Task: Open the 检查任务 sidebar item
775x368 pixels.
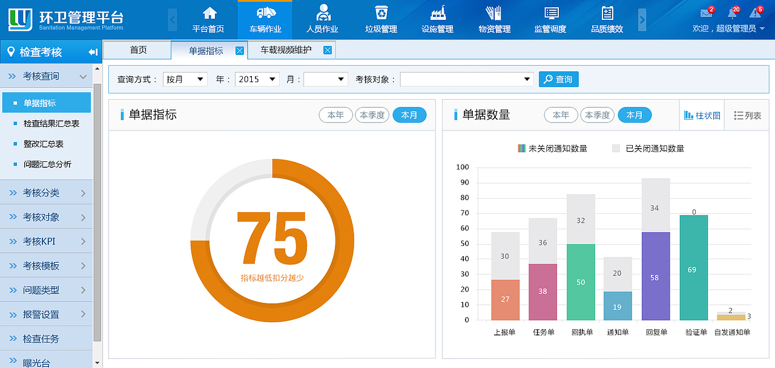Action: (47, 338)
